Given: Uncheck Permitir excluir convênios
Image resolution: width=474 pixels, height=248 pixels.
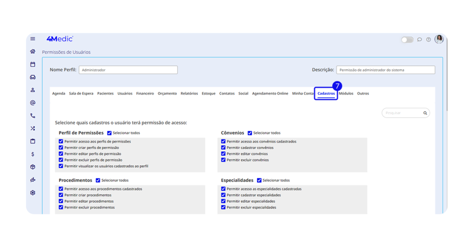Looking at the screenshot, I should pyautogui.click(x=224, y=160).
